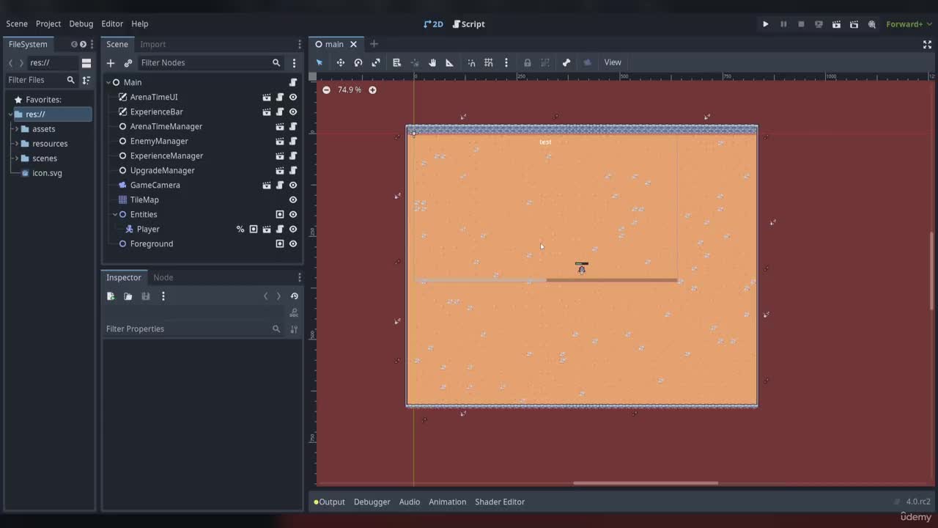Select icon.svg in the FileSystem
This screenshot has width=938, height=528.
(47, 173)
